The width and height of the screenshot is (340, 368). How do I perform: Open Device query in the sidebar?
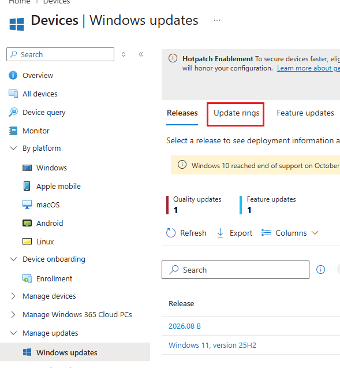click(x=44, y=113)
